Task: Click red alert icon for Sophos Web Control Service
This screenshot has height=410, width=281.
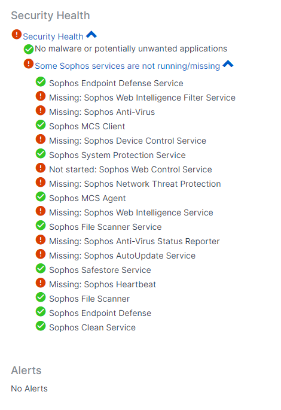Action: point(41,168)
